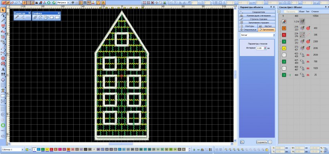The width and height of the screenshot is (329, 154).
Task: Pick yellow color 4 in palette bar
Action: (47, 149)
